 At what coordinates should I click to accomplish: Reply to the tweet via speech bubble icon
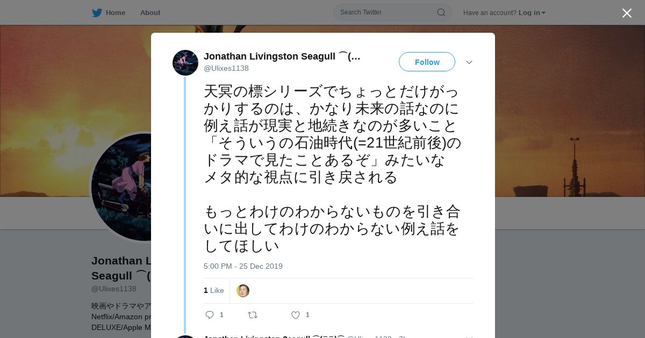pyautogui.click(x=210, y=315)
